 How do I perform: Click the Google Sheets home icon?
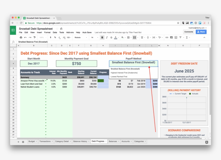tap(13, 30)
